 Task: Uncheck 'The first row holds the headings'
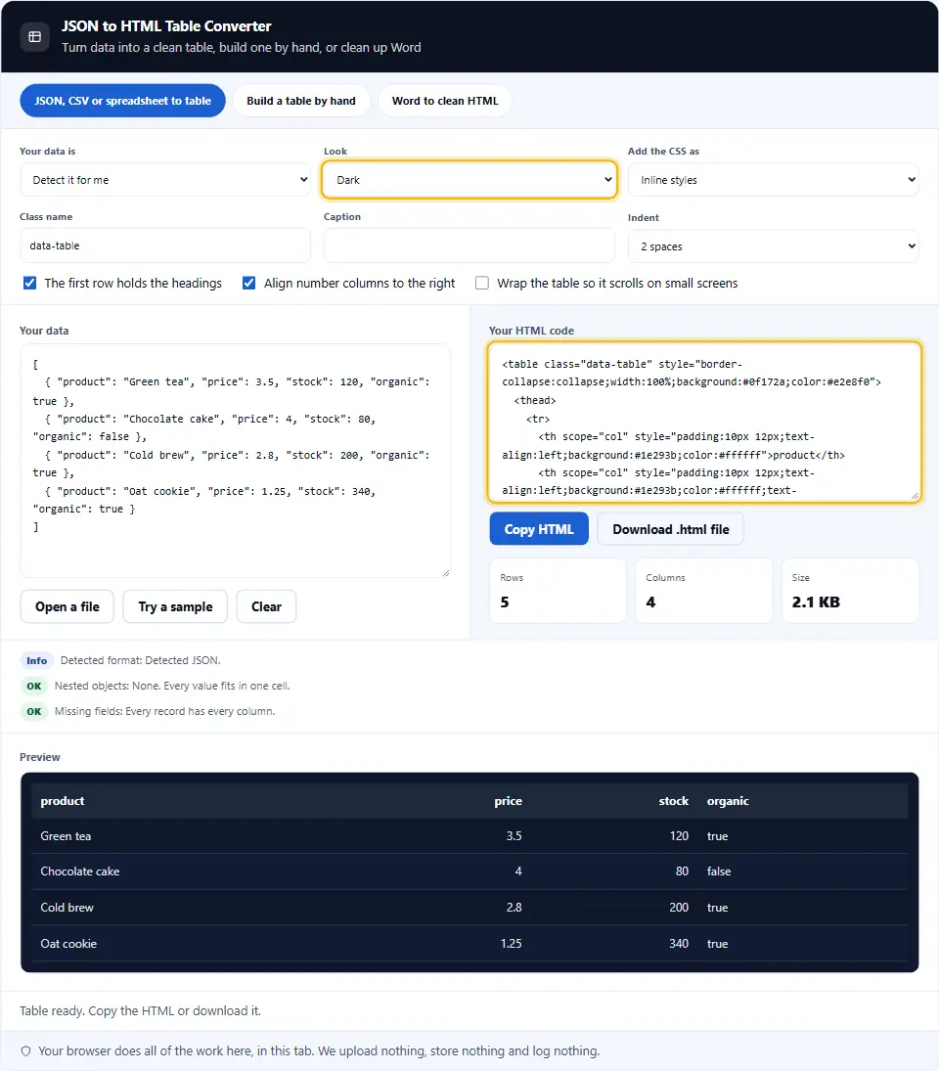click(x=30, y=283)
